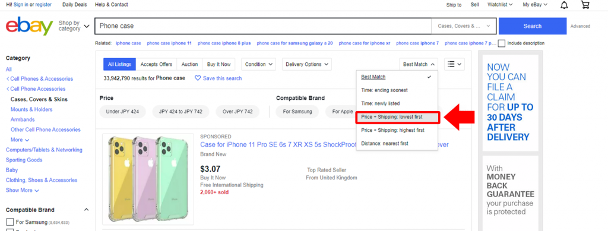This screenshot has height=231, width=608.
Task: Click the Ship to link
Action: pyautogui.click(x=454, y=5)
